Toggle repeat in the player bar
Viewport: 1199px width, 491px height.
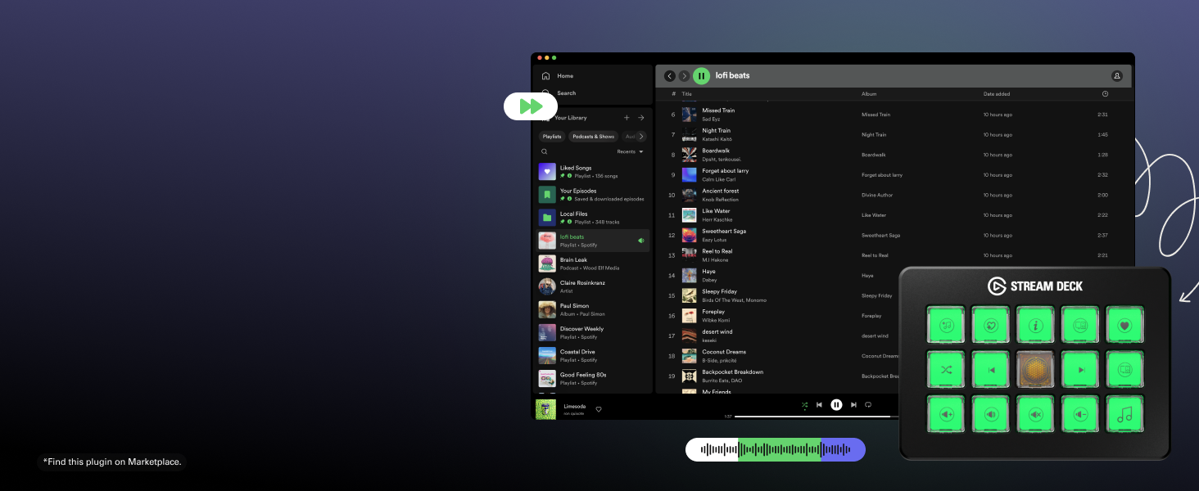click(868, 404)
